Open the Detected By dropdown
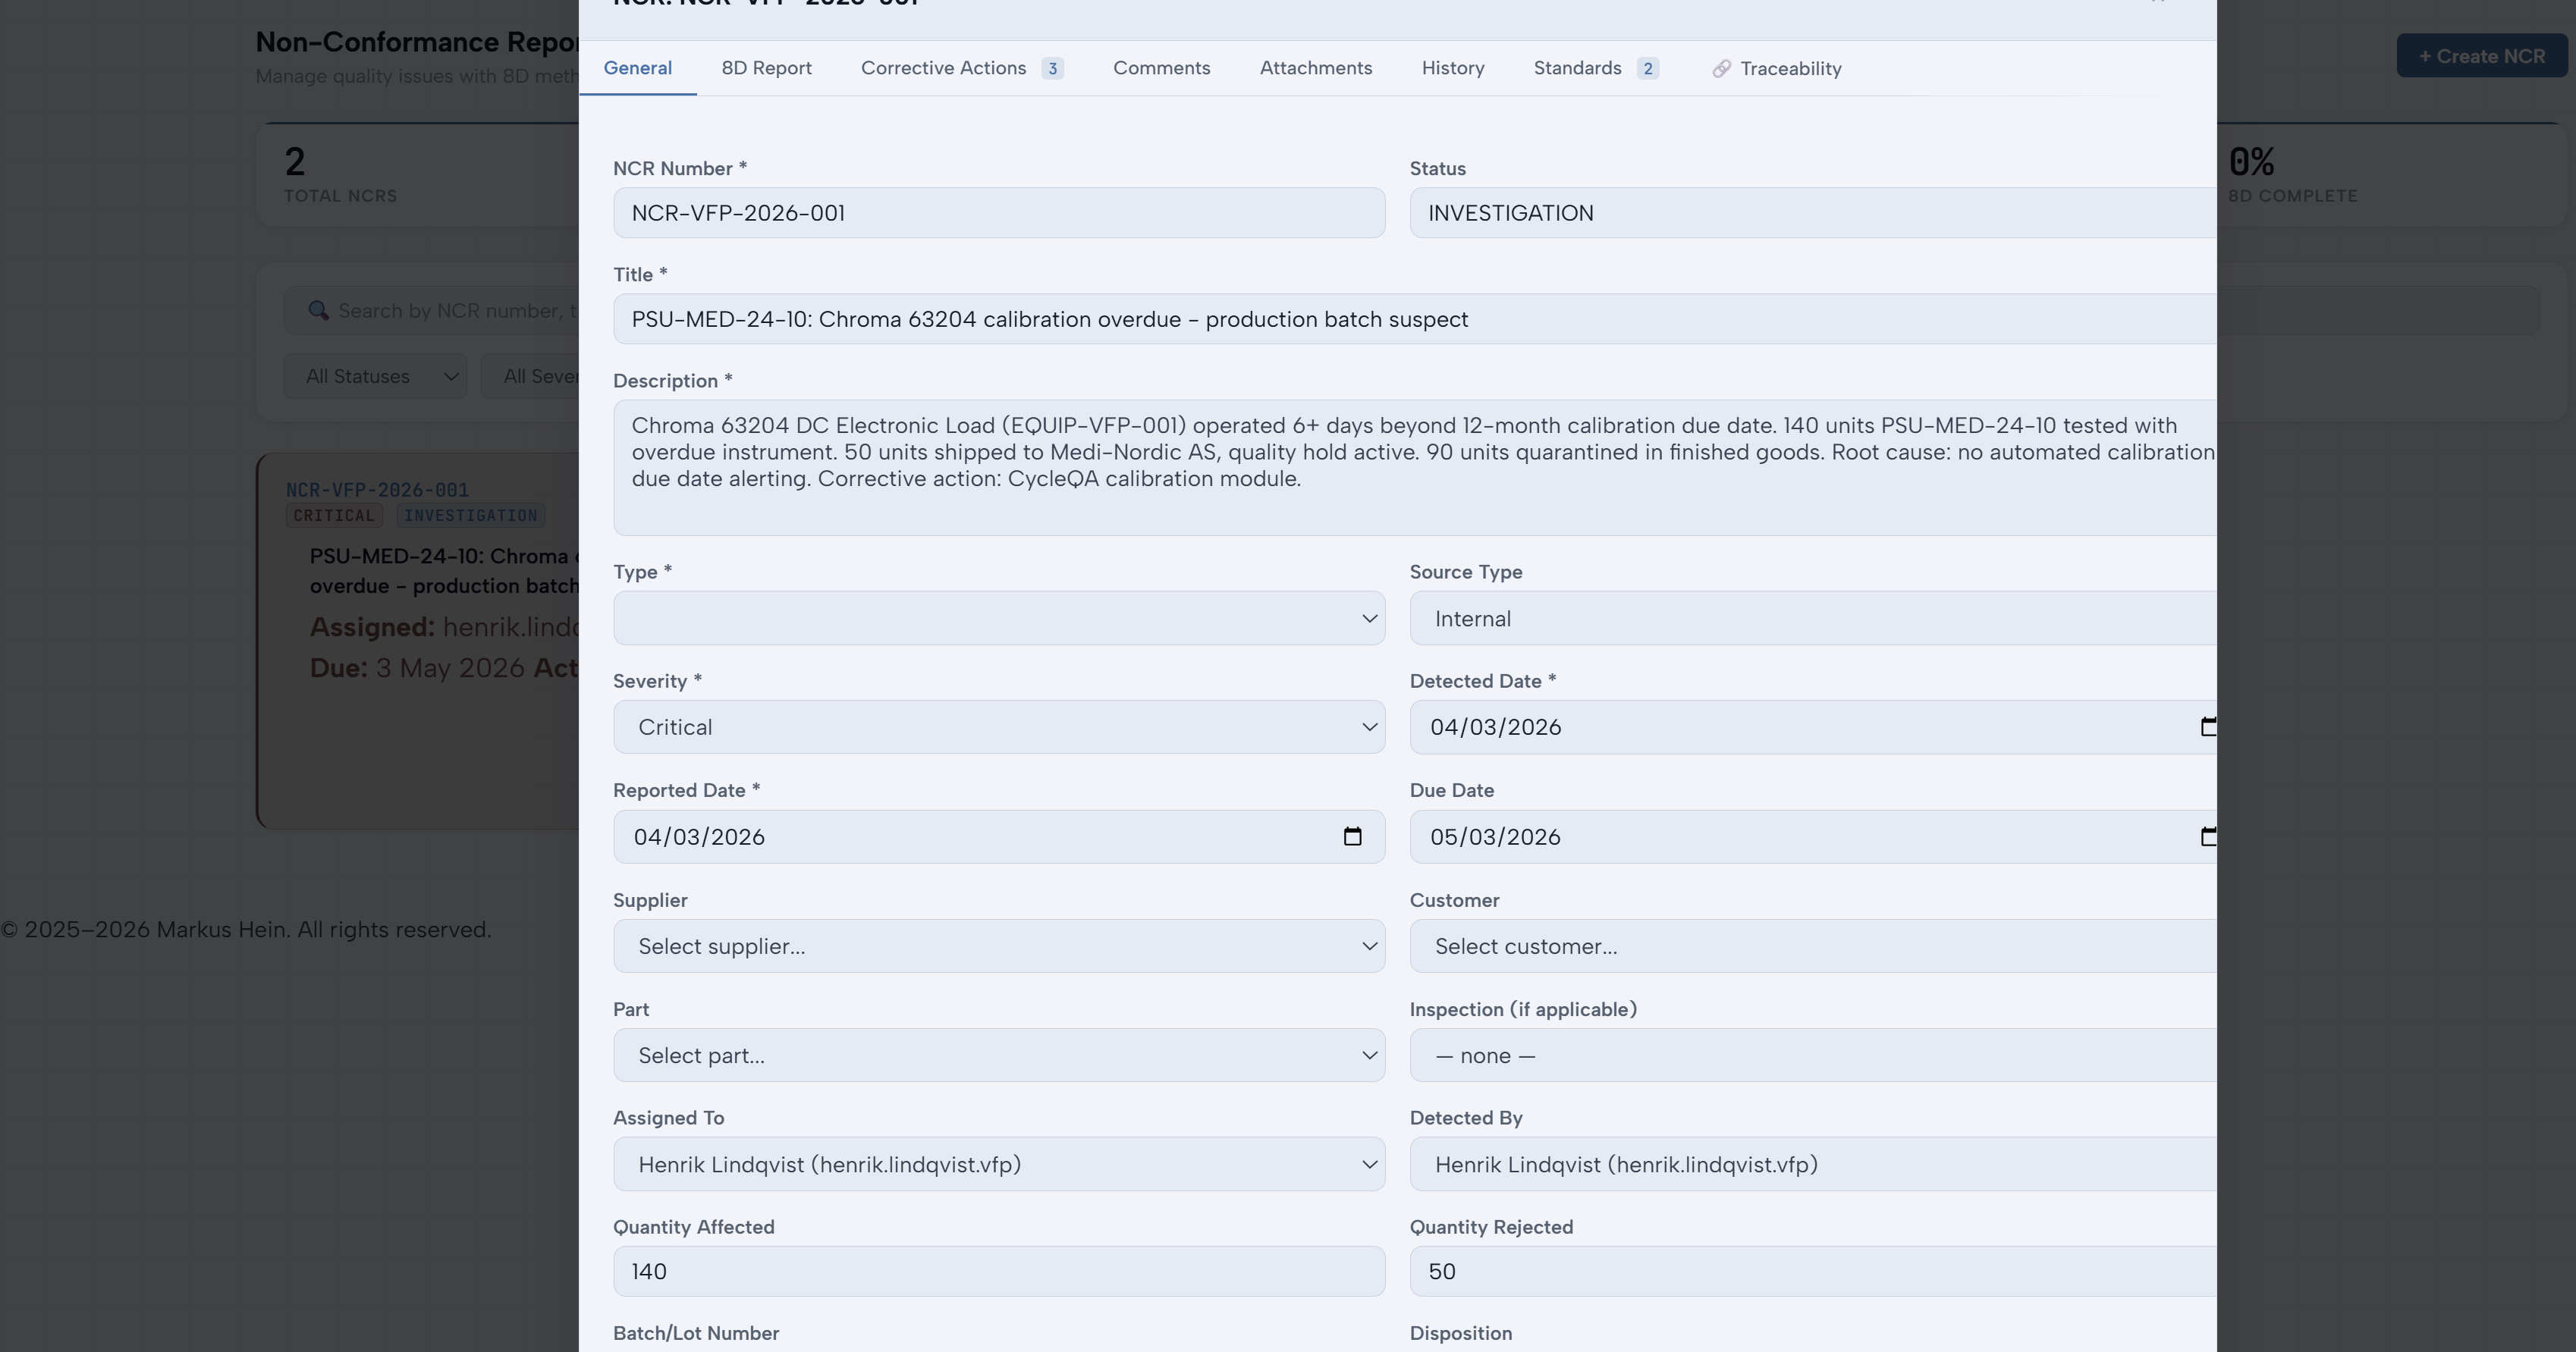Viewport: 2576px width, 1352px height. 1813,1164
